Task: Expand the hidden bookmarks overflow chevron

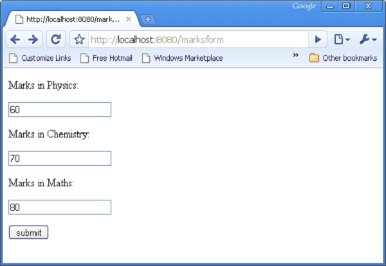Action: tap(296, 56)
